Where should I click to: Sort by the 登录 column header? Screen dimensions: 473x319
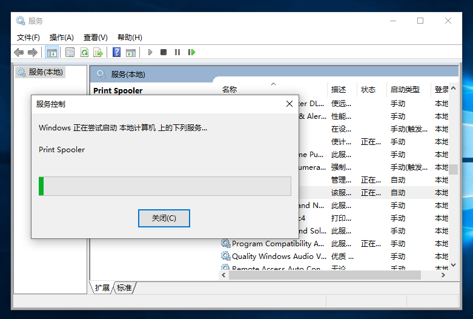coord(441,89)
